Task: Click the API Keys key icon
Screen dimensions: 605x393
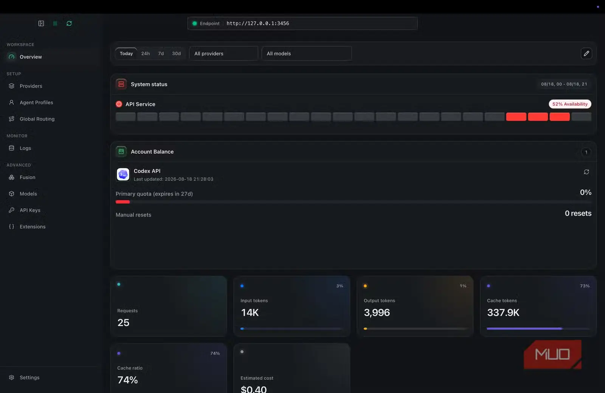Action: pyautogui.click(x=12, y=210)
